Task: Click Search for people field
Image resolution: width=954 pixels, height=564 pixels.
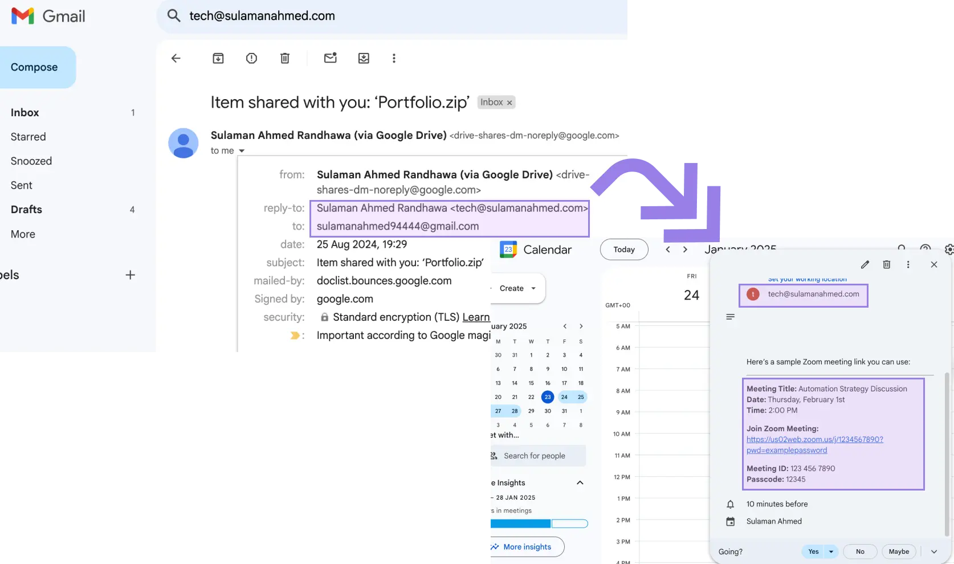Action: pos(538,456)
